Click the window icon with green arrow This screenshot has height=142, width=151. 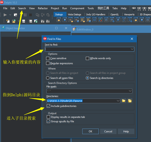click(36, 21)
